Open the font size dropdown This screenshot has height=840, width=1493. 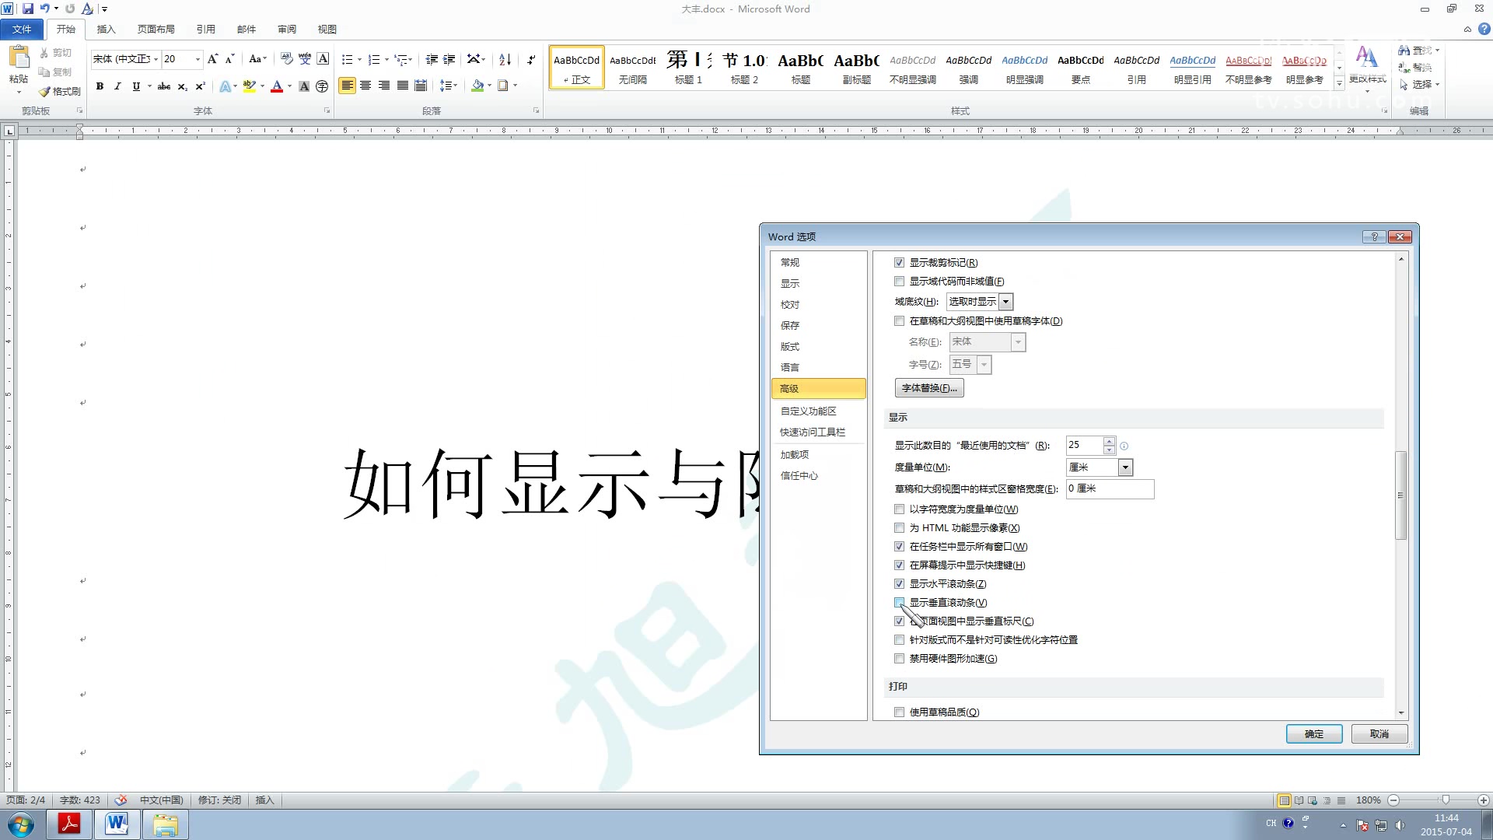click(197, 59)
